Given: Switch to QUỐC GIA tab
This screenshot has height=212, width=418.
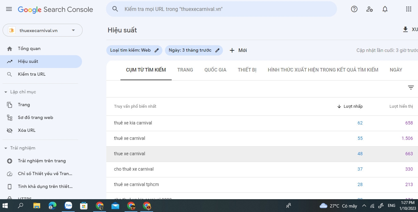Looking at the screenshot, I should [x=216, y=70].
